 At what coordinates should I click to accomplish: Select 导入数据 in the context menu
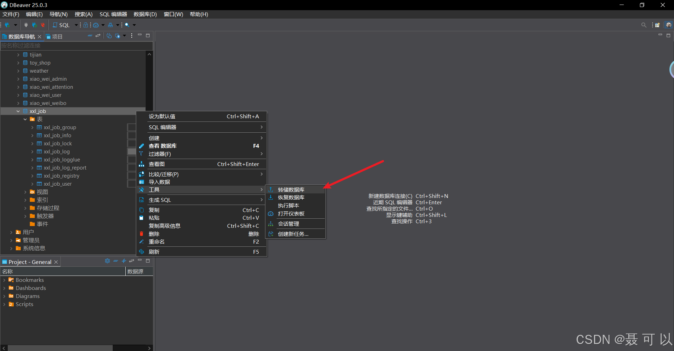[x=201, y=182]
